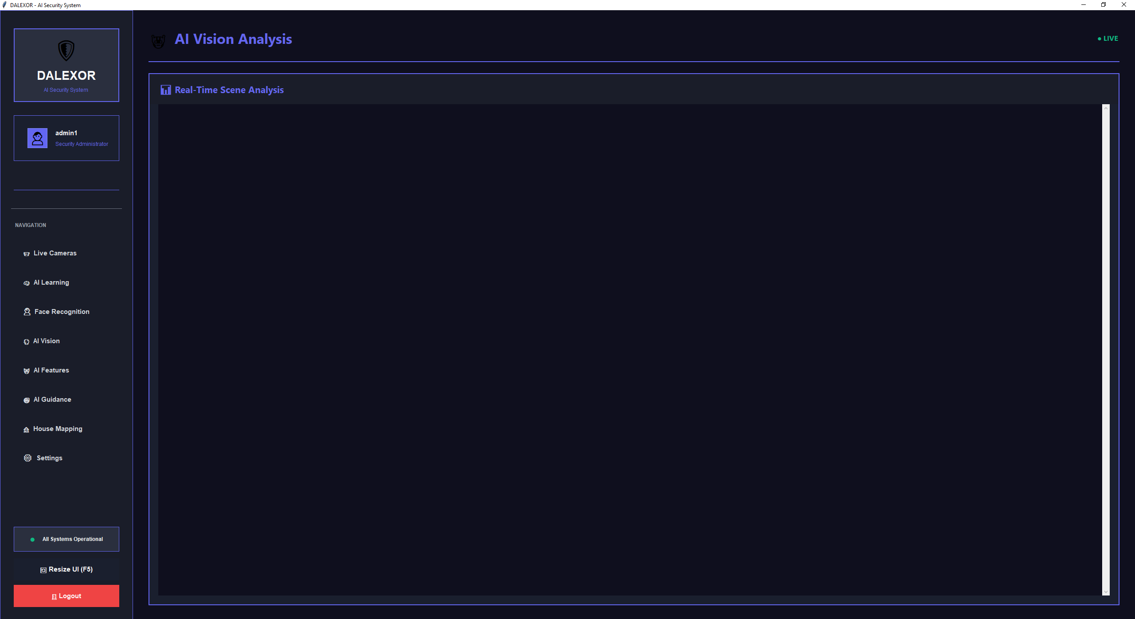Image resolution: width=1135 pixels, height=619 pixels.
Task: Click the red Logout button
Action: click(x=67, y=596)
